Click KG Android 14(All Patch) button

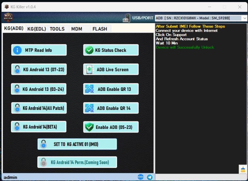pyautogui.click(x=39, y=108)
